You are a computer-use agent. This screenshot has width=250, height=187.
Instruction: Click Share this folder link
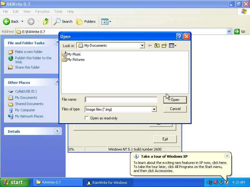click(27, 67)
